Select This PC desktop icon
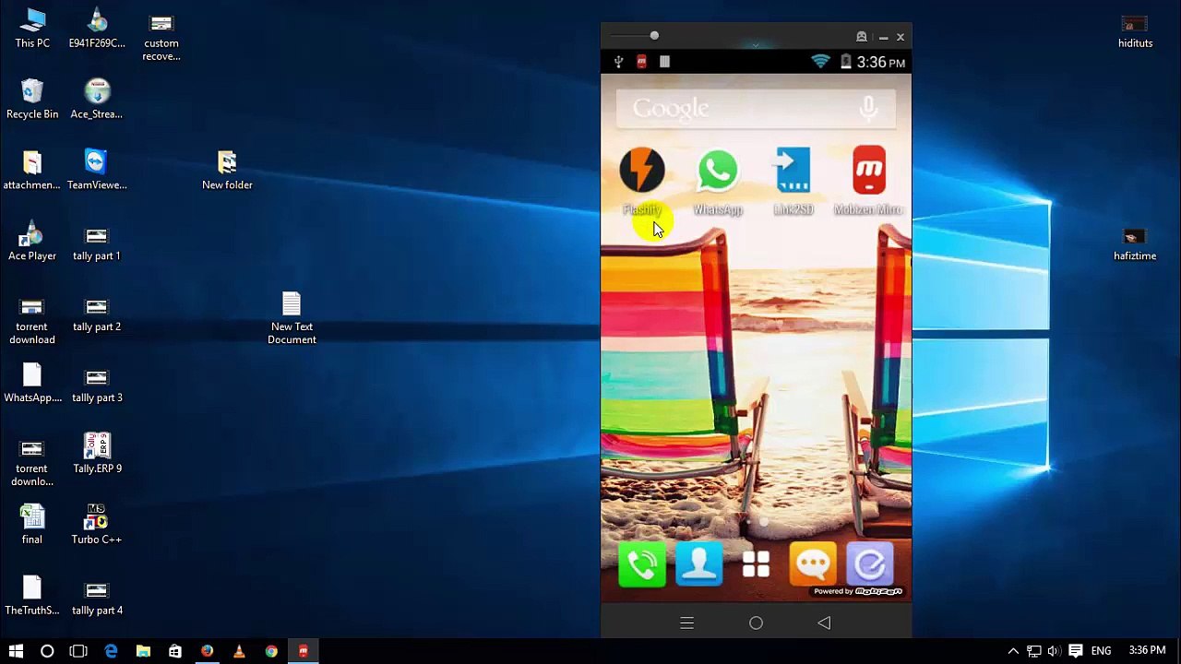The height and width of the screenshot is (664, 1181). 32,29
